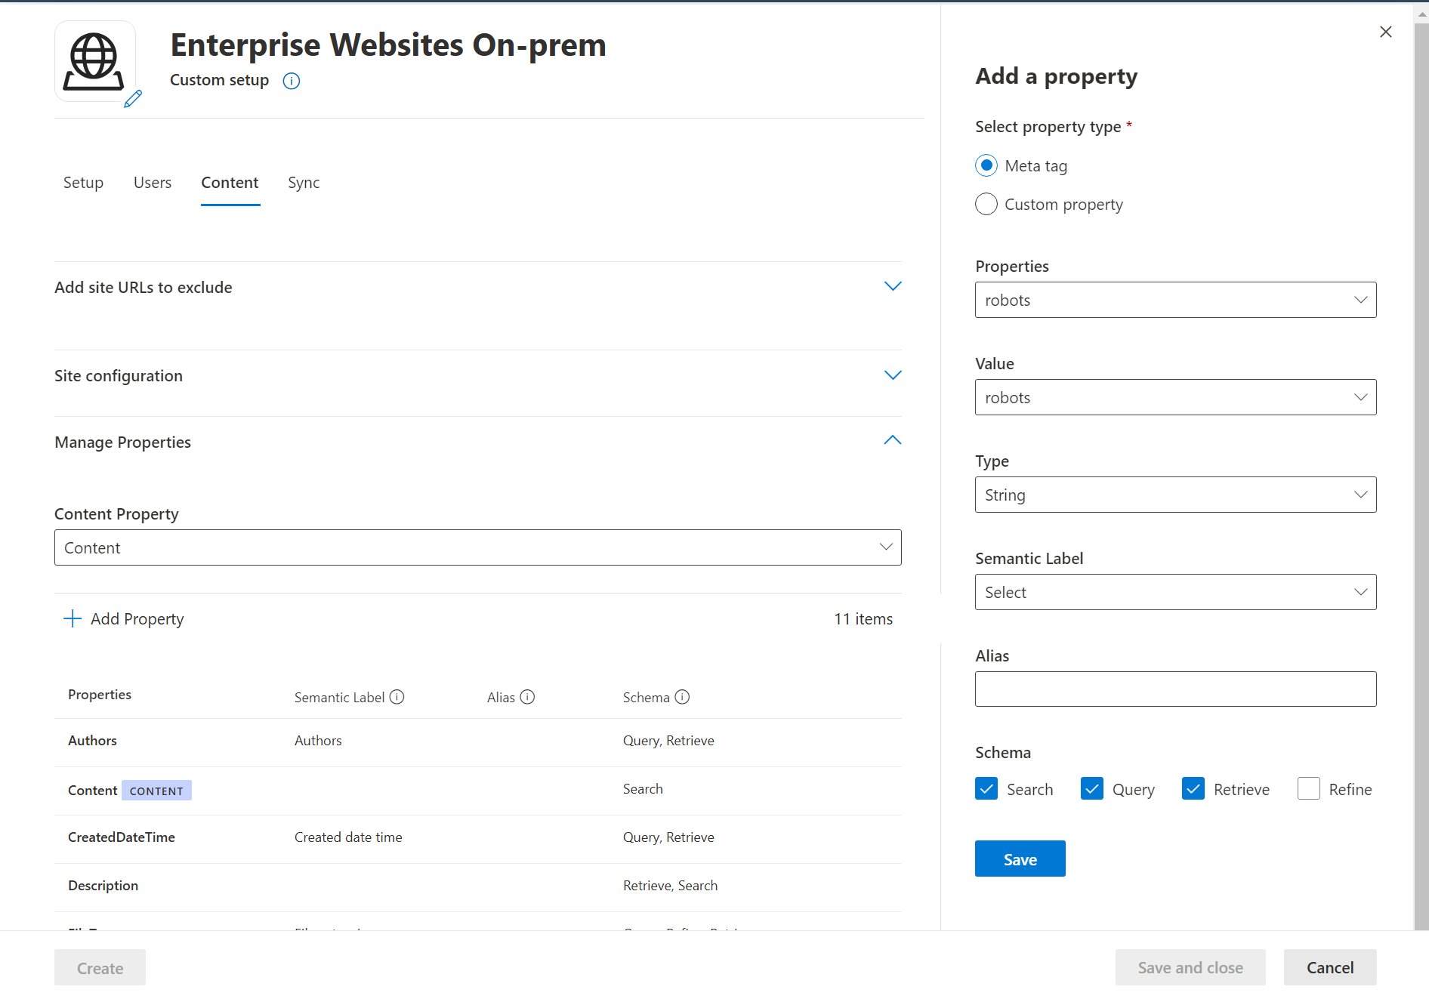Uncheck the Query schema checkbox
This screenshot has height=1002, width=1429.
point(1091,788)
